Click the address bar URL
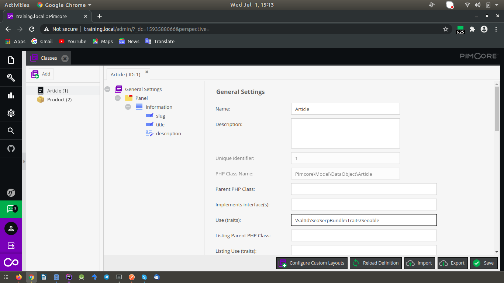Viewport: 504px width, 283px height. click(x=147, y=29)
